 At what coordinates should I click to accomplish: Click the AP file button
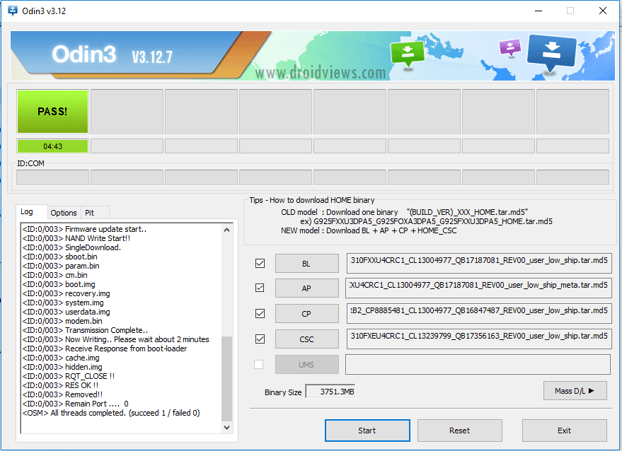coord(306,288)
